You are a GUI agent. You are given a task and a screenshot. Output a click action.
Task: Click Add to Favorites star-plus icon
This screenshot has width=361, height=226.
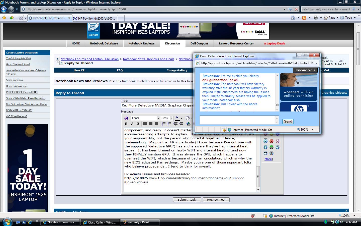(12, 18)
